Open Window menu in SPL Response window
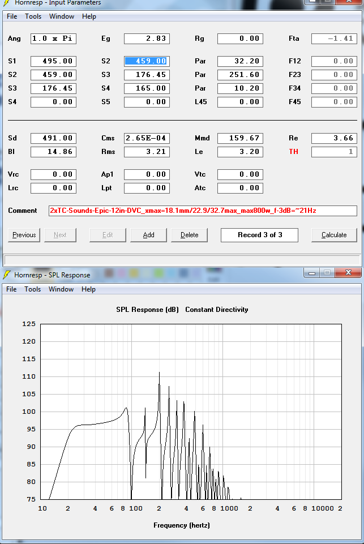This screenshot has height=544, width=364. point(61,289)
